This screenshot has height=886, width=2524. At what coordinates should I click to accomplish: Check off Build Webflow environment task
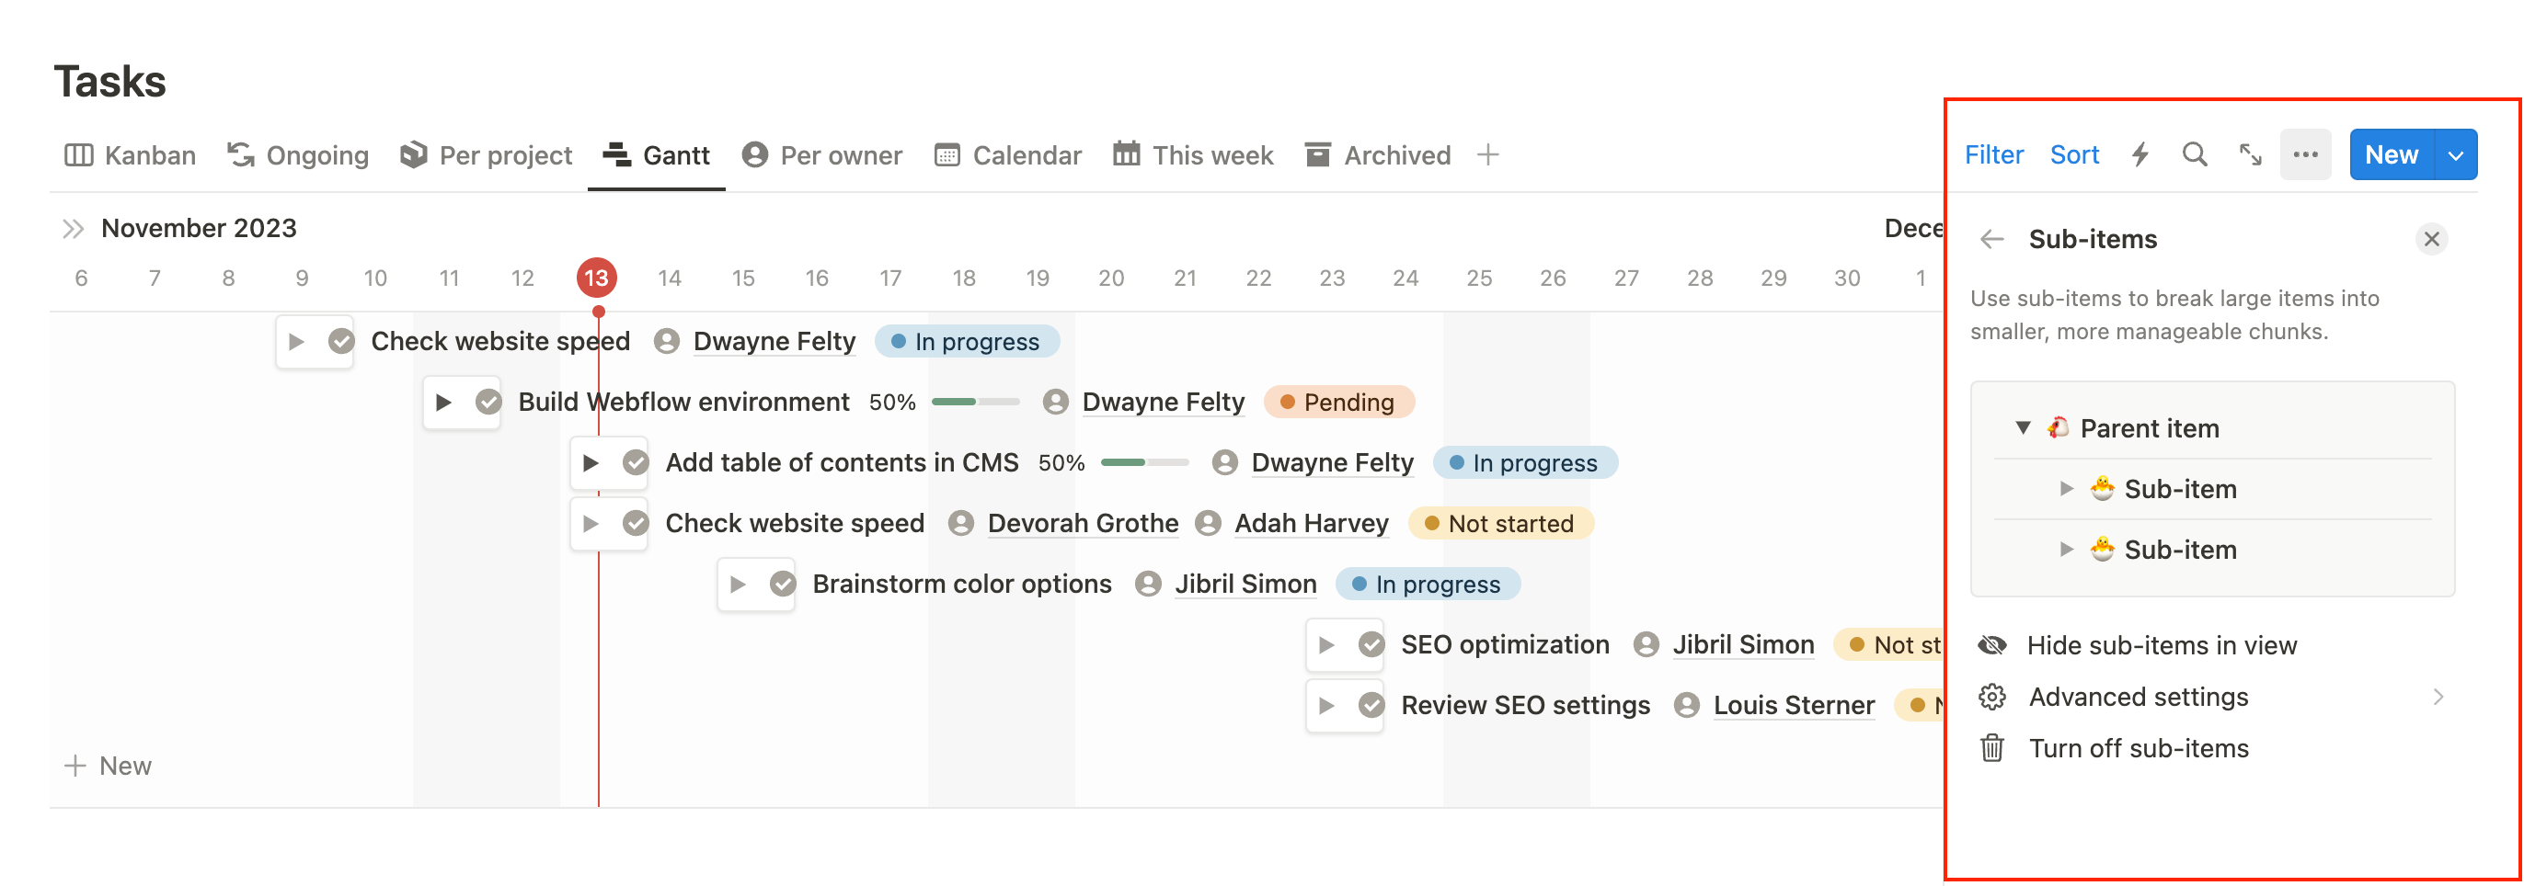point(489,403)
